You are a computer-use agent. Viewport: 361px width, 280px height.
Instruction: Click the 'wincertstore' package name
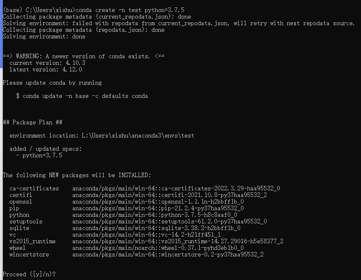tap(29, 254)
